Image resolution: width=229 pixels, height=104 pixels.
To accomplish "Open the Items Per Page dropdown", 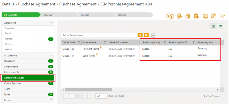I will (101, 96).
